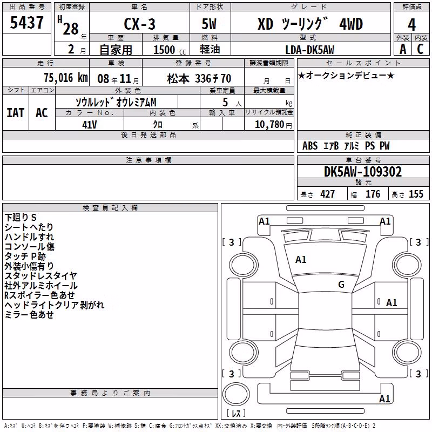
Task: Select interior color クロ
Action: (x=158, y=125)
